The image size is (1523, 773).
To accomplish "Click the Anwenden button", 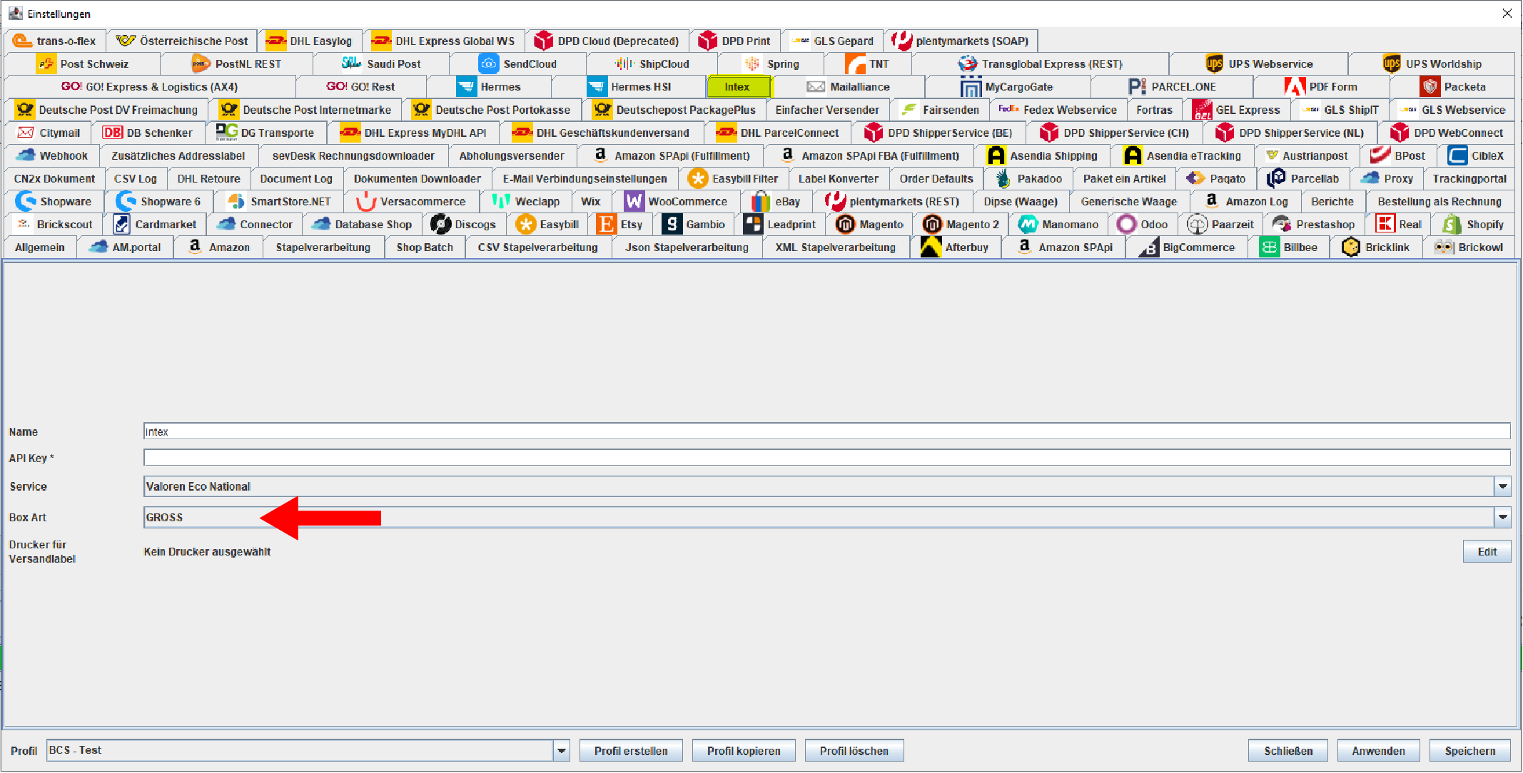I will click(x=1378, y=751).
